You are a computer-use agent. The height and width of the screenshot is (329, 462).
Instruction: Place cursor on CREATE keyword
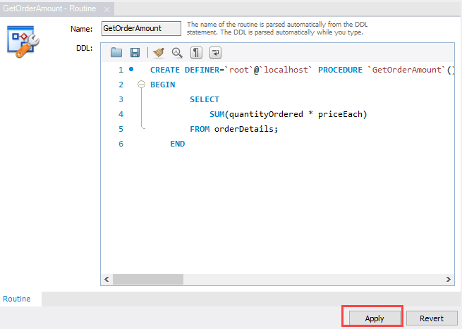165,70
